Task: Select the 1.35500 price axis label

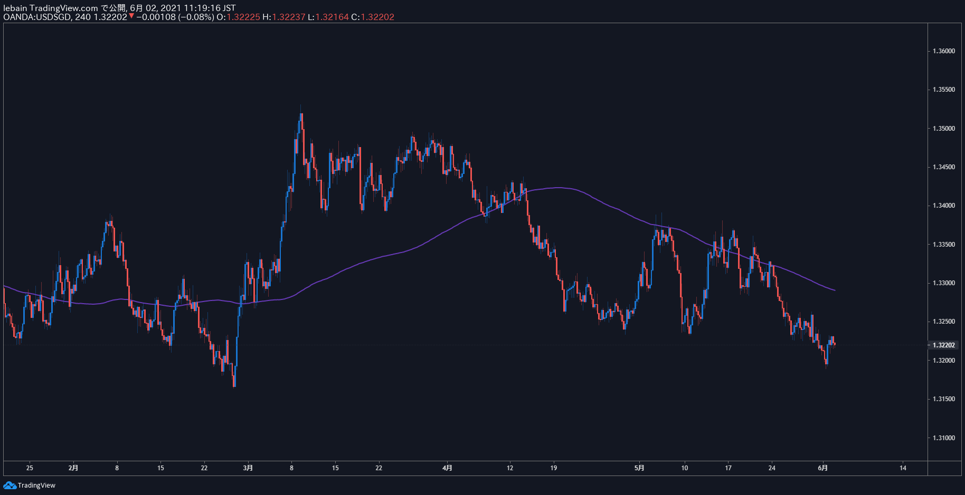Action: coord(944,90)
